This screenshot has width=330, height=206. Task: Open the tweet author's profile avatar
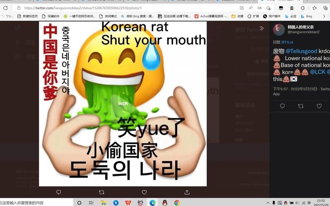tap(279, 29)
